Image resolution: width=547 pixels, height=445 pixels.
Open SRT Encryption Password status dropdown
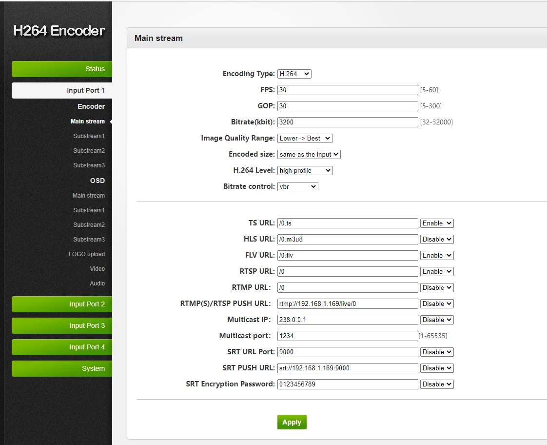pyautogui.click(x=437, y=384)
